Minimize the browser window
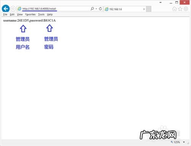Viewport: 191px width, 146px height. [x=171, y=3]
